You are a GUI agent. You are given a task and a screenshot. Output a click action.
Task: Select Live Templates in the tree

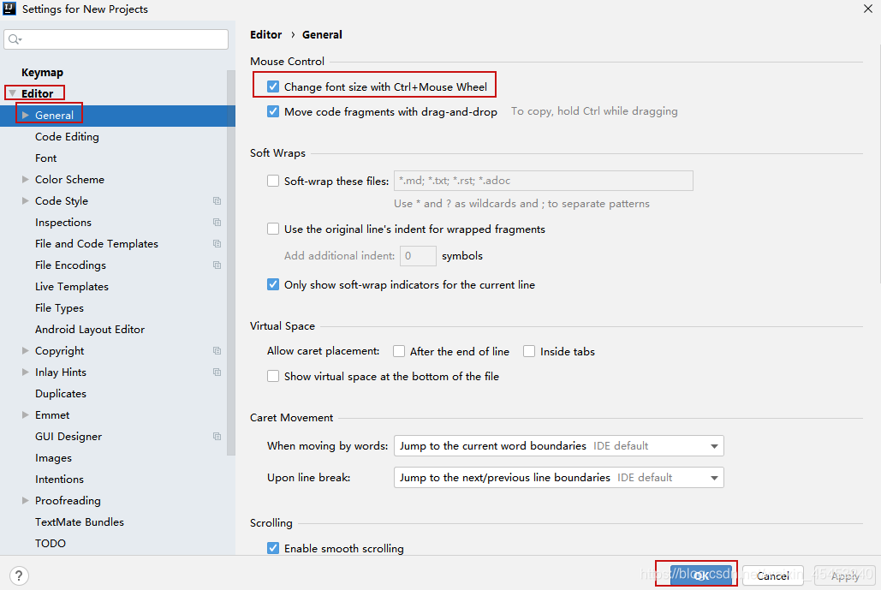tap(71, 287)
